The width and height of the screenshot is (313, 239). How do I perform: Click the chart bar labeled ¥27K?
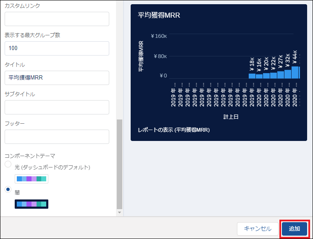281,75
